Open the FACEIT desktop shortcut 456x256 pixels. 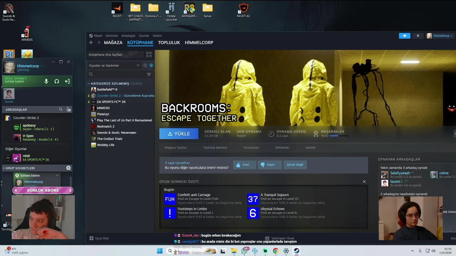pos(117,10)
